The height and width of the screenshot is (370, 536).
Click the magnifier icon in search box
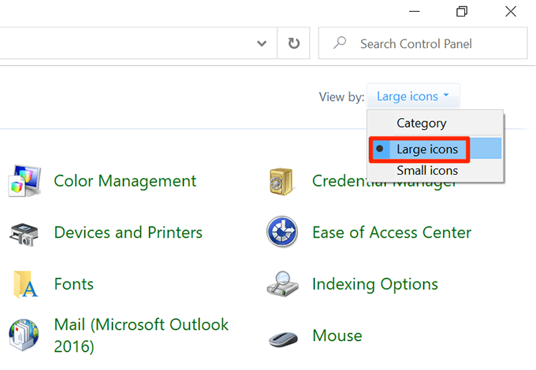click(341, 44)
